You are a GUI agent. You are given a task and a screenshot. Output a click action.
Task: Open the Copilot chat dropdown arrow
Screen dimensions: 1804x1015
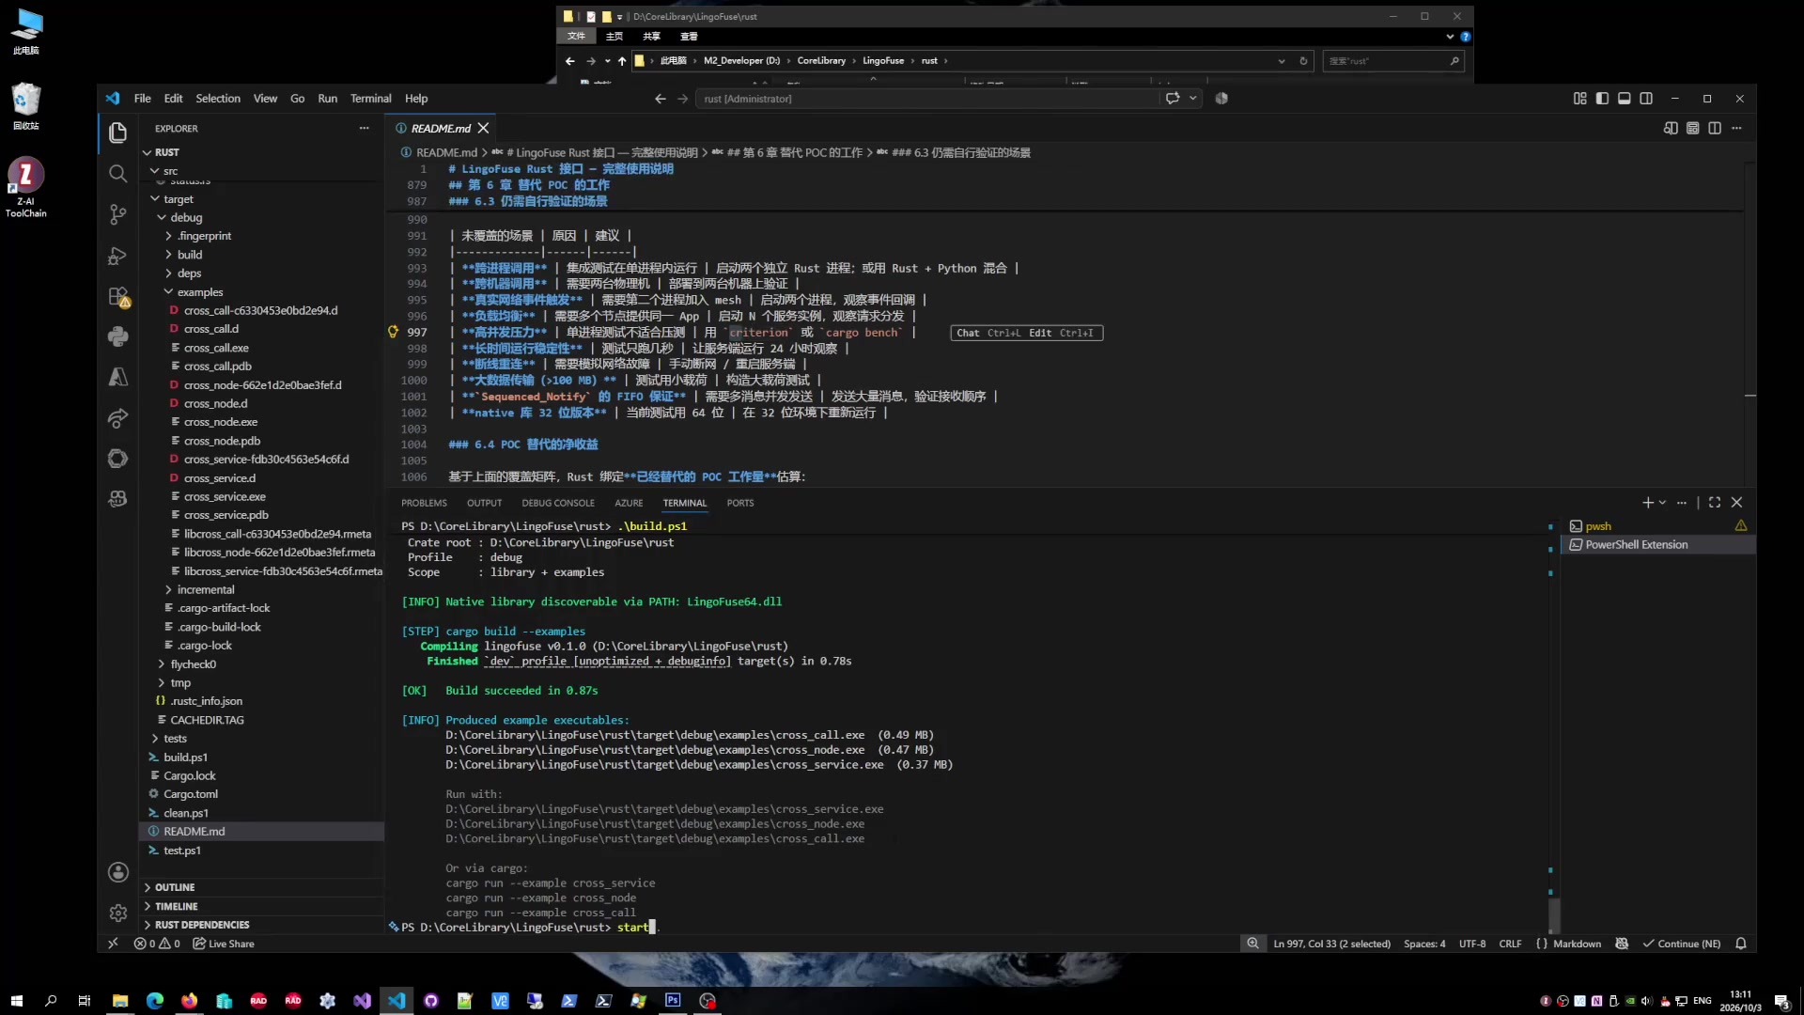pyautogui.click(x=1193, y=98)
